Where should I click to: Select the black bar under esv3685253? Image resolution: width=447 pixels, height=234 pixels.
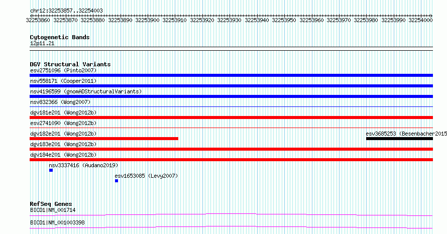click(x=399, y=139)
